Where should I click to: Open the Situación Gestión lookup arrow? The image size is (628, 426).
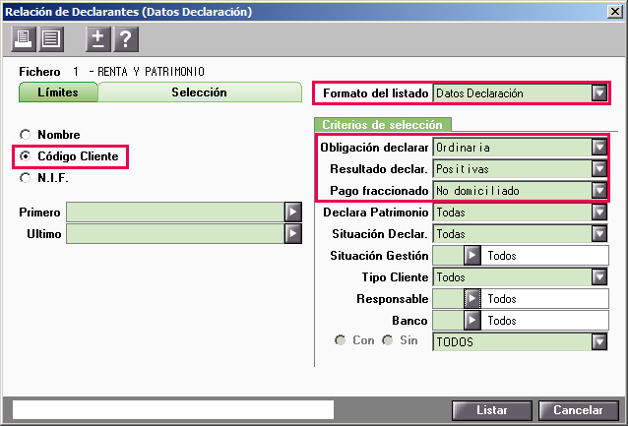472,256
